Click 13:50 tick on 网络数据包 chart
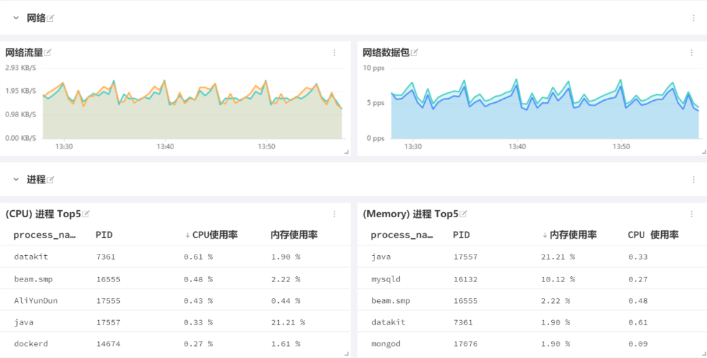Image resolution: width=707 pixels, height=358 pixels. [621, 147]
